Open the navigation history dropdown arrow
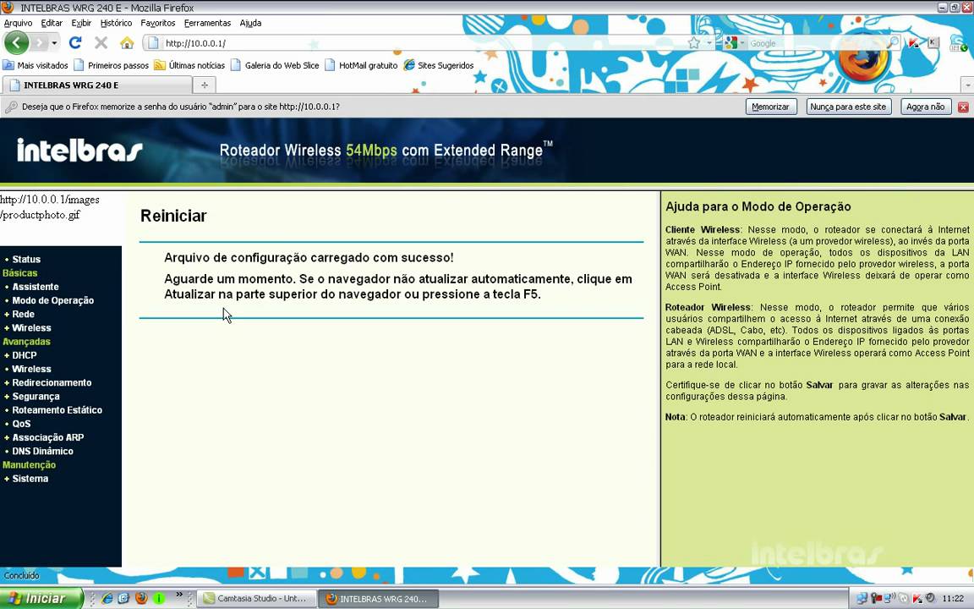The image size is (974, 609). point(54,43)
